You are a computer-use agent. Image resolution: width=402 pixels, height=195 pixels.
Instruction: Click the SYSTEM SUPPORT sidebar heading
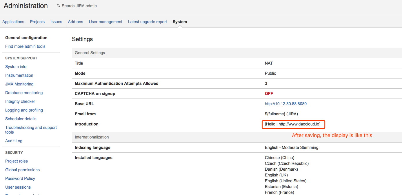point(21,58)
